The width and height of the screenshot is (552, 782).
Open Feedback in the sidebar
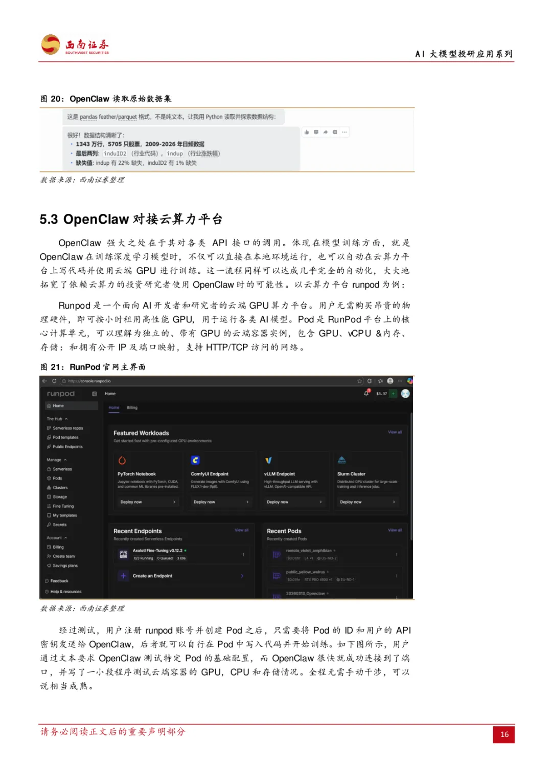pyautogui.click(x=57, y=580)
